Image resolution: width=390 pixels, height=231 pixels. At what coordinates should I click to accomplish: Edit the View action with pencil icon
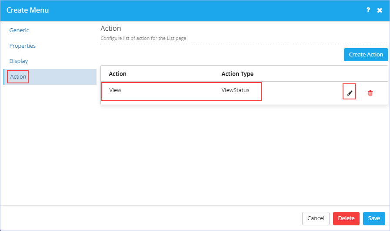(350, 93)
